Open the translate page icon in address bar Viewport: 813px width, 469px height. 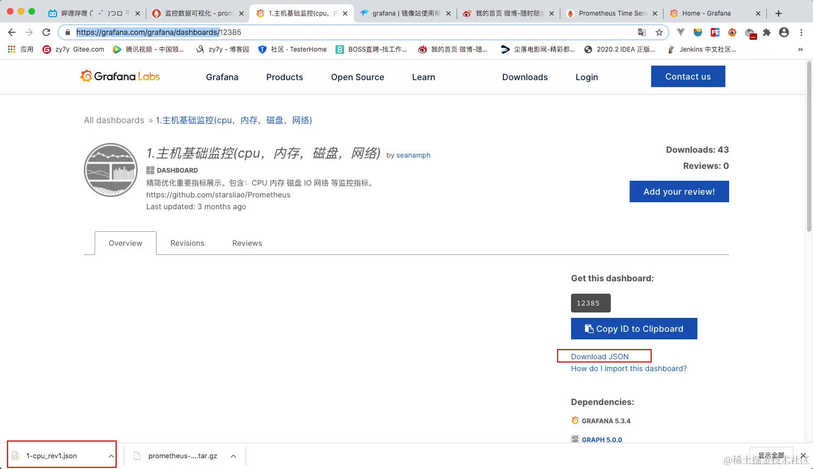coord(642,32)
